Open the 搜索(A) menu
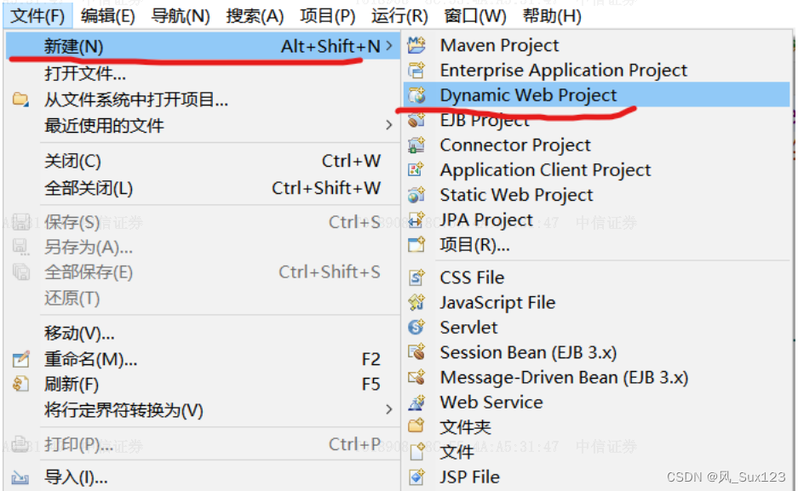798x491 pixels. 255,16
